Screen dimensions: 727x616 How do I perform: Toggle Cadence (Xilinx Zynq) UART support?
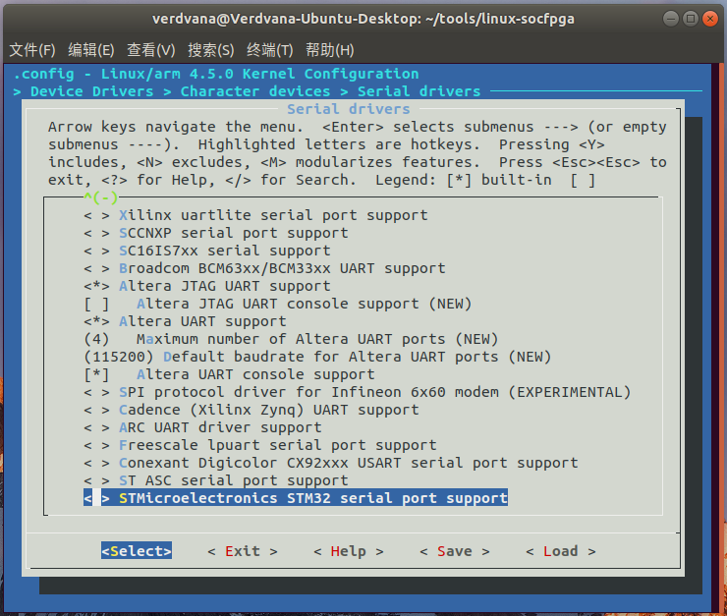point(252,410)
